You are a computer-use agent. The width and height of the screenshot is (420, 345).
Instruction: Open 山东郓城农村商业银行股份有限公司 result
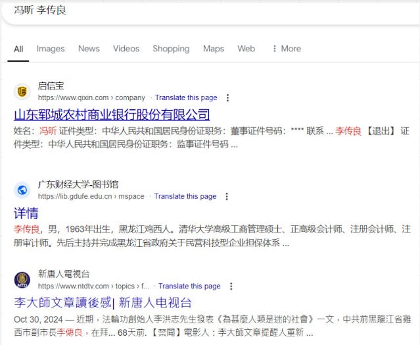coord(112,115)
